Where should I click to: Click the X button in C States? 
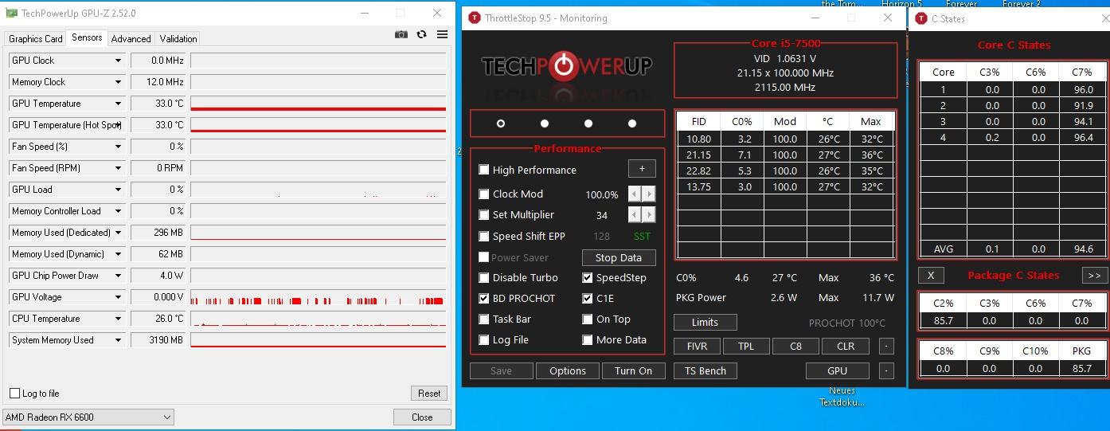pos(931,275)
